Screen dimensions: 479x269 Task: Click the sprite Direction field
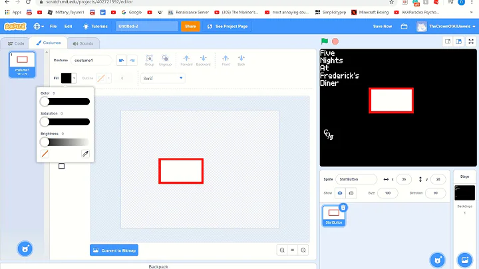coord(435,193)
